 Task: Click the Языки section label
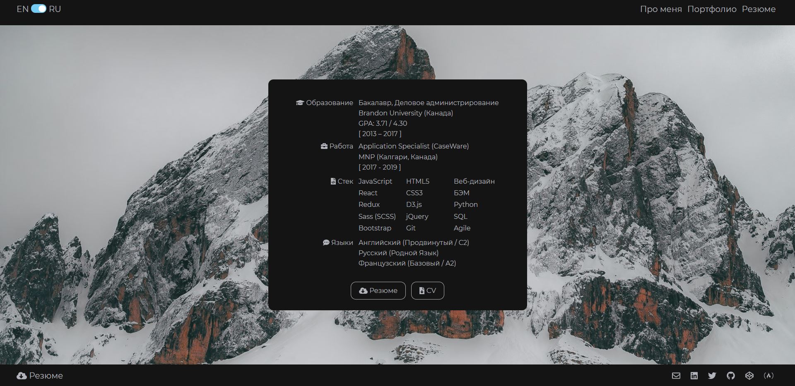click(342, 242)
